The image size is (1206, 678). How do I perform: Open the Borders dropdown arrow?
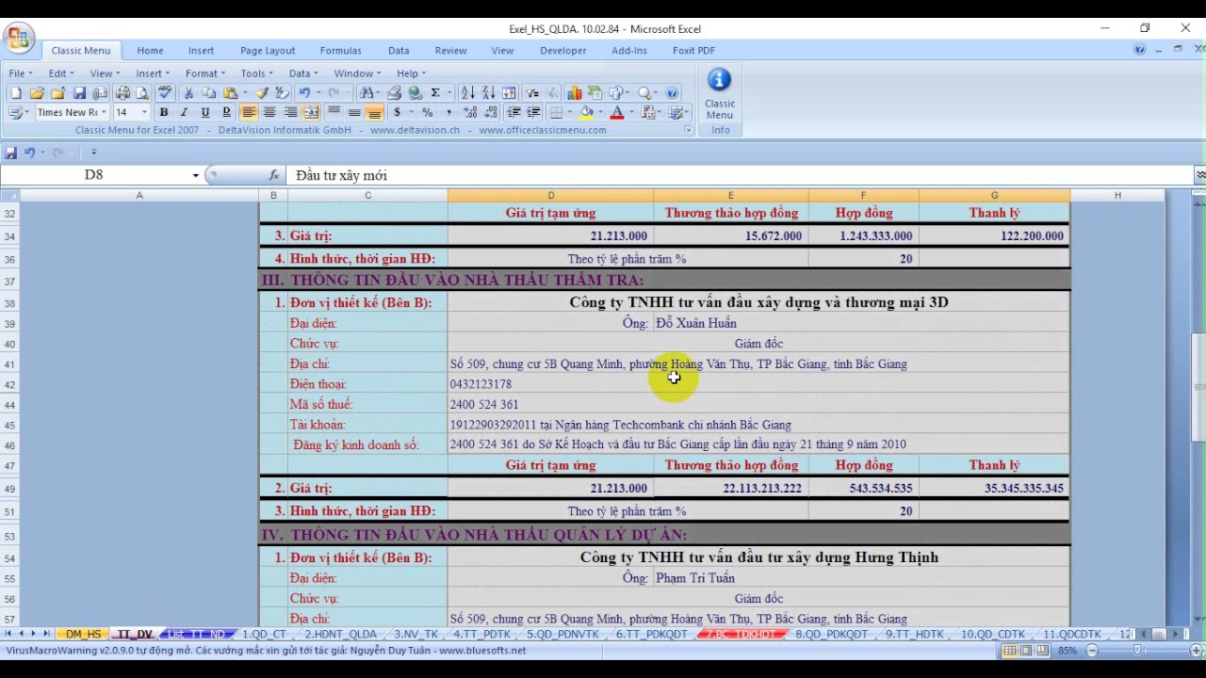coord(570,112)
